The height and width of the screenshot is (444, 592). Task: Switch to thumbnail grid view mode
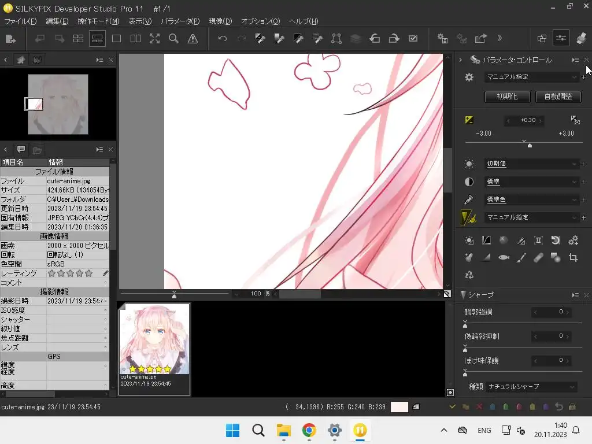(78, 39)
